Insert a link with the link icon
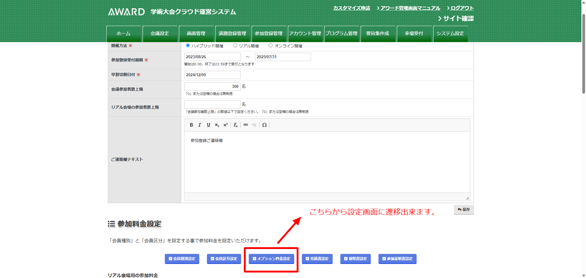Viewport: 586px width, 278px height. point(246,125)
